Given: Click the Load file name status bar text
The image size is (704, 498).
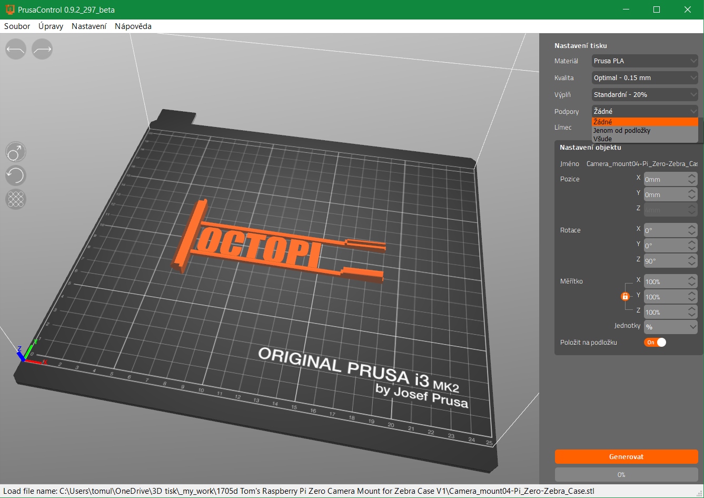Looking at the screenshot, I should click(x=299, y=491).
